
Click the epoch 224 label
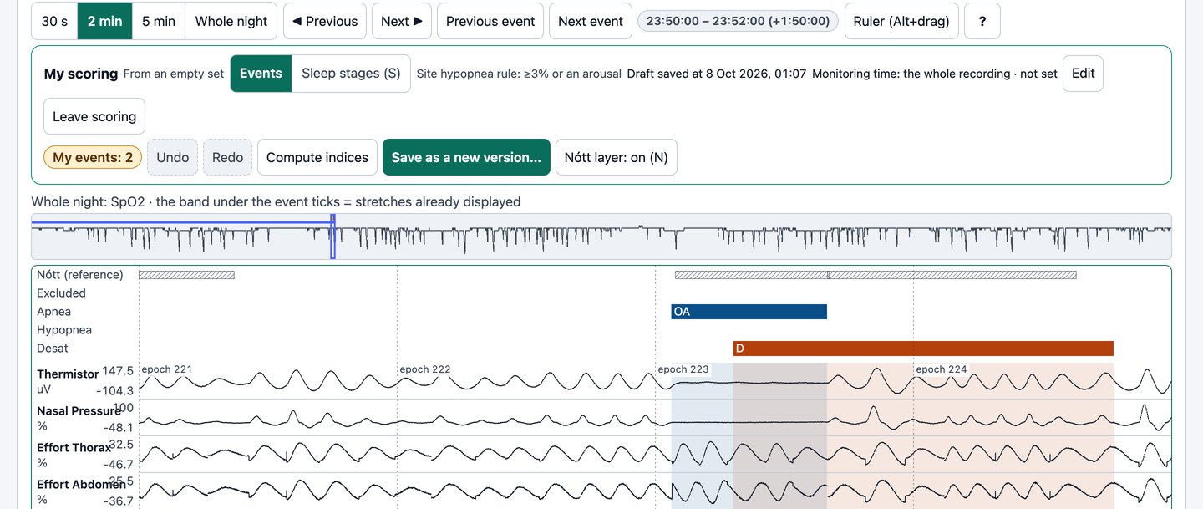942,369
